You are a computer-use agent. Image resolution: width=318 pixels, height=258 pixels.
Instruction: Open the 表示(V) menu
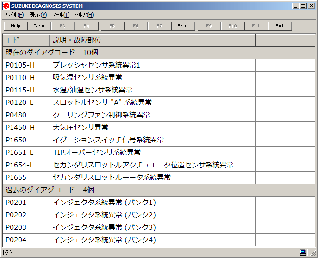(x=38, y=15)
